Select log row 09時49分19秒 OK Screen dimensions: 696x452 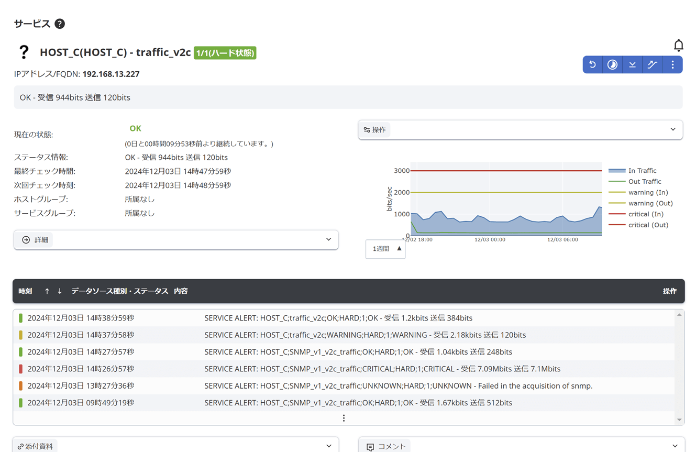tap(344, 403)
